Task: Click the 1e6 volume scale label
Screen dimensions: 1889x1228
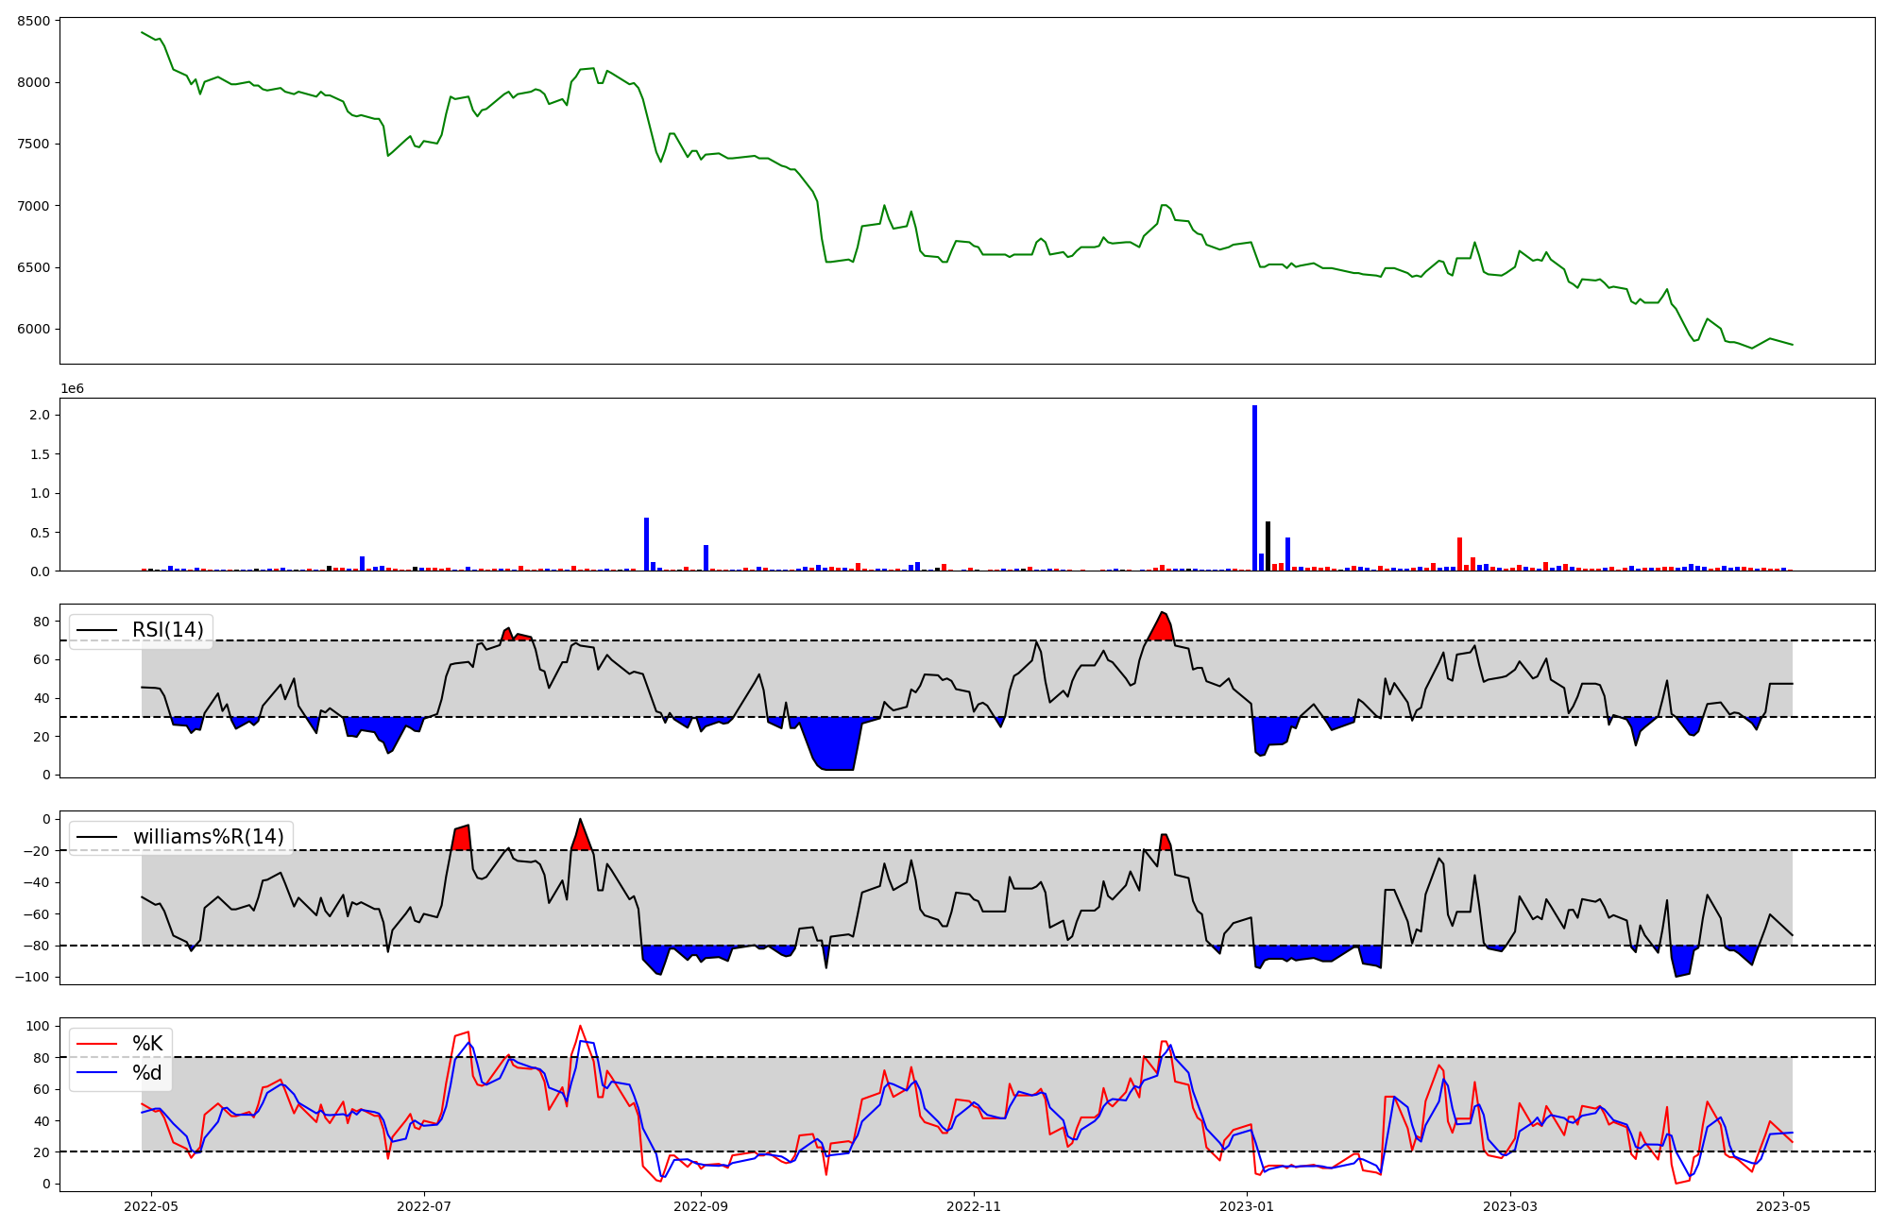Action: tap(73, 389)
